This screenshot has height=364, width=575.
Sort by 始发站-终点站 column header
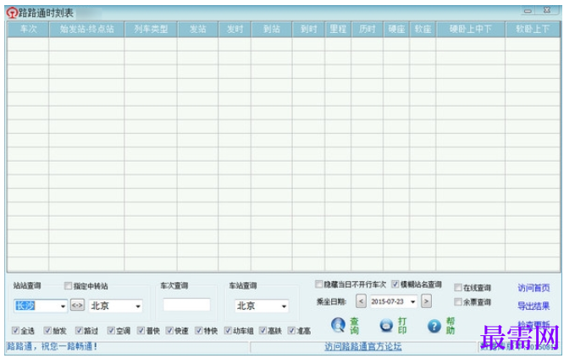coord(87,29)
